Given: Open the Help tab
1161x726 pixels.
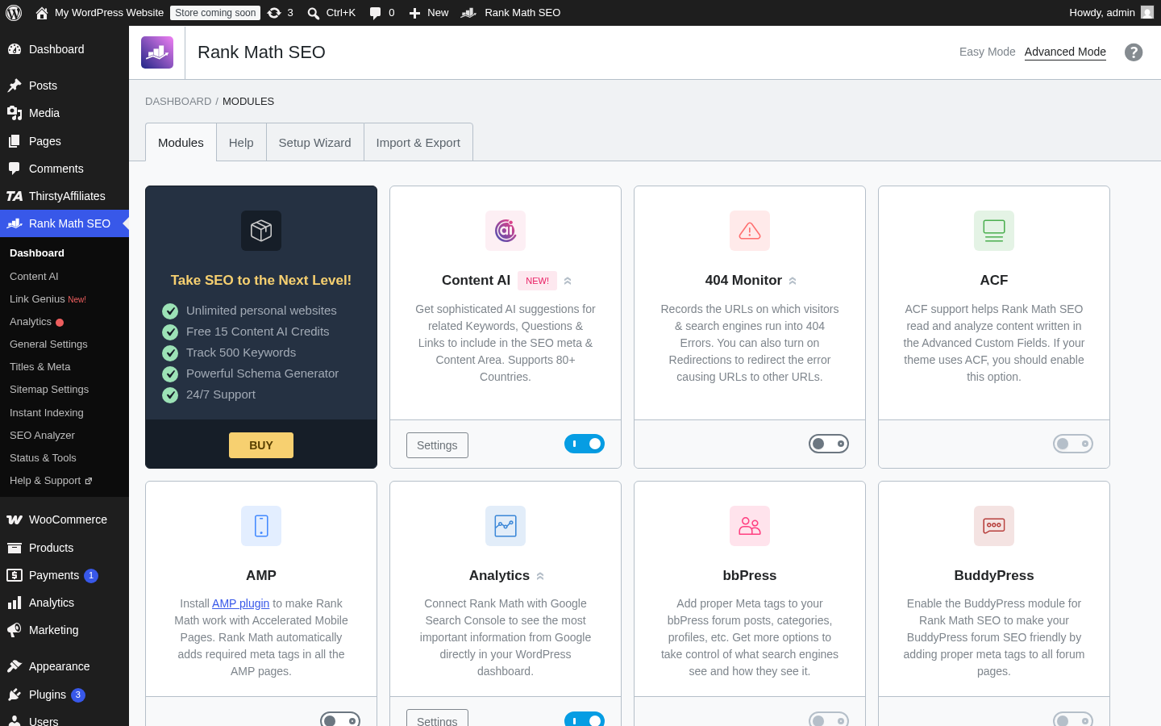Looking at the screenshot, I should [x=241, y=143].
